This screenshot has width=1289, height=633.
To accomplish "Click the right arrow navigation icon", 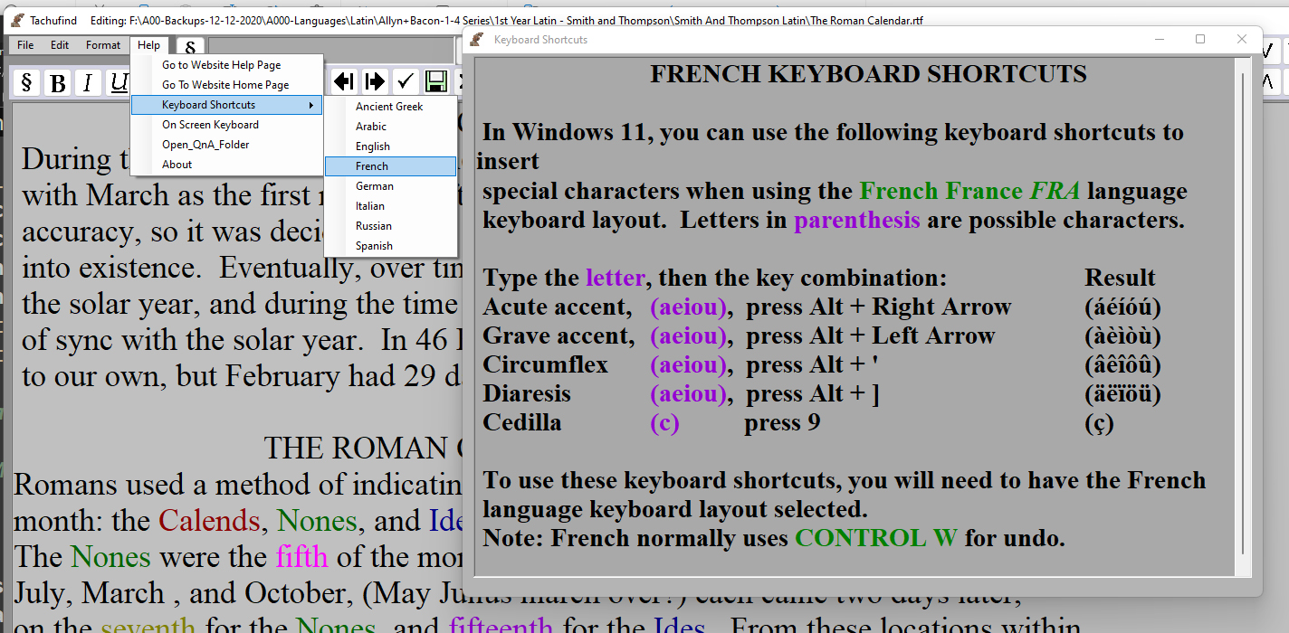I will [375, 81].
